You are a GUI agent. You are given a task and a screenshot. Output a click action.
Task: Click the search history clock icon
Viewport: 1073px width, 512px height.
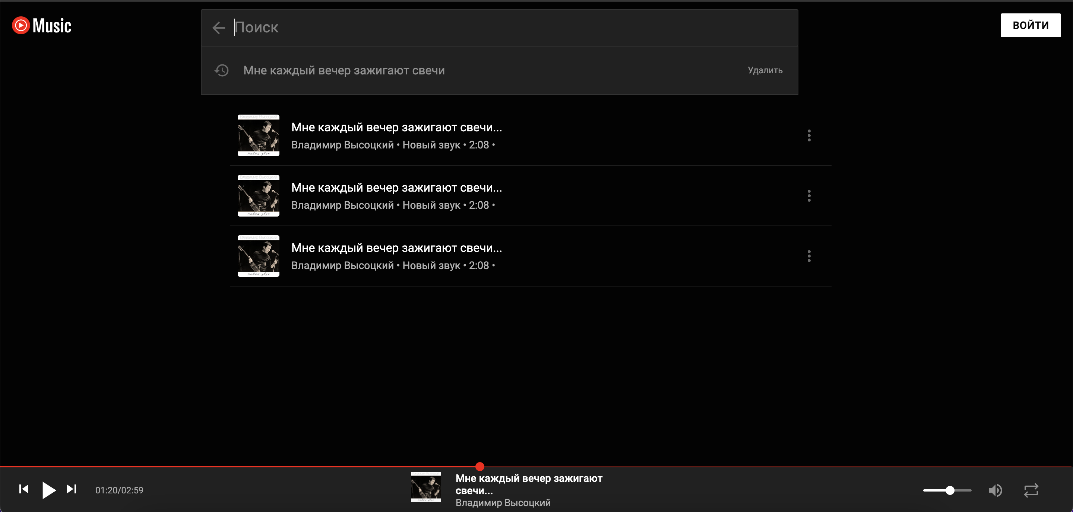(x=221, y=70)
